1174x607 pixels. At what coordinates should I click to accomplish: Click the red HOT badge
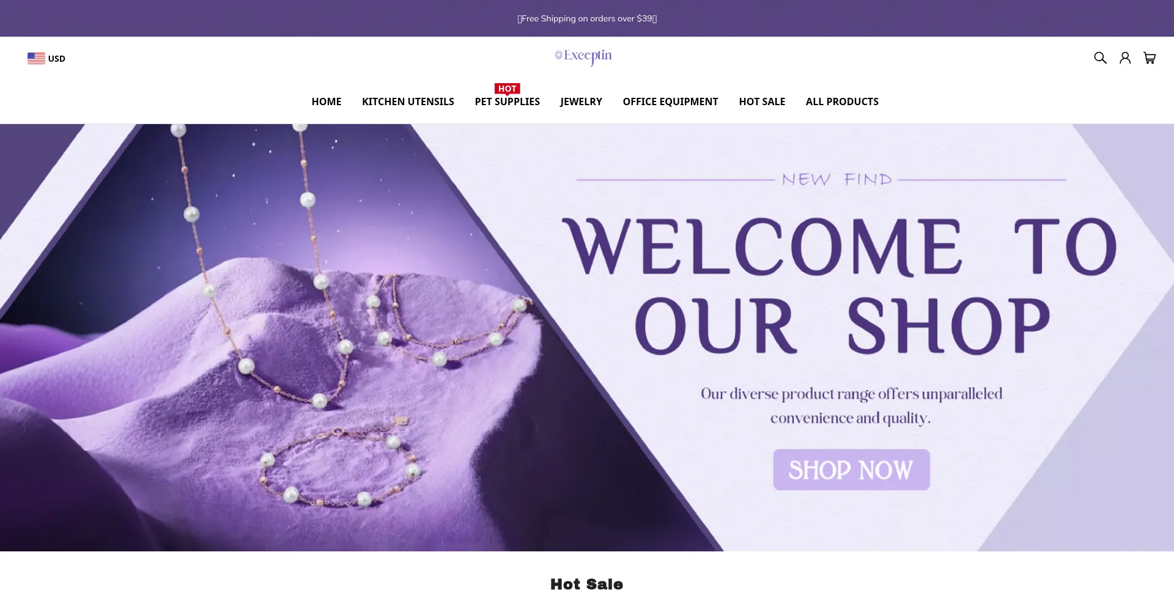[508, 89]
